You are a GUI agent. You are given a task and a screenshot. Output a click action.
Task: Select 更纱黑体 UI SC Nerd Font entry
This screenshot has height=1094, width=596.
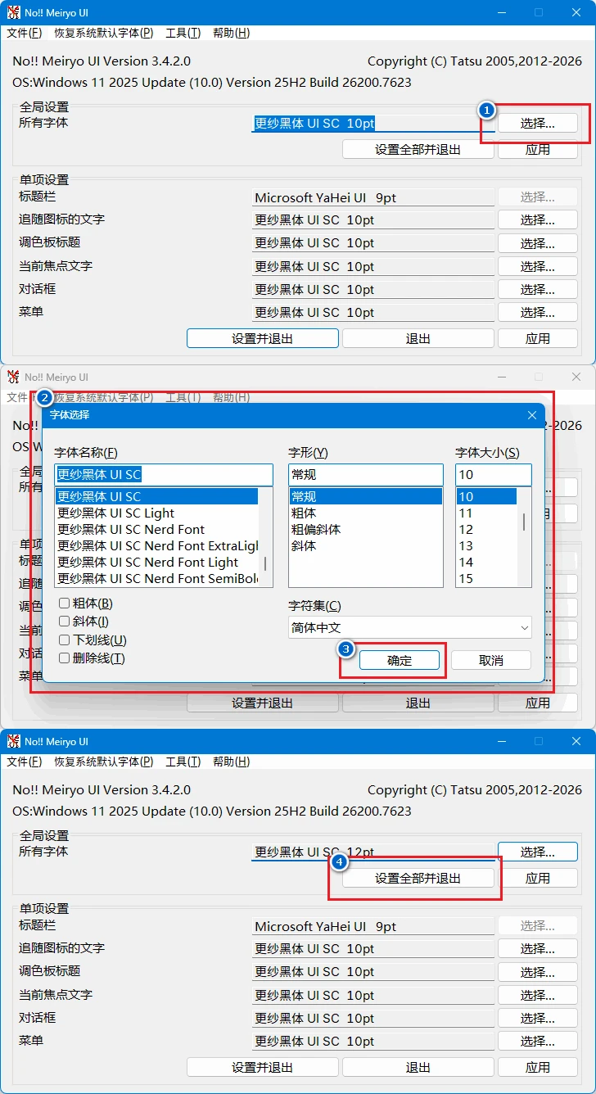coord(156,529)
